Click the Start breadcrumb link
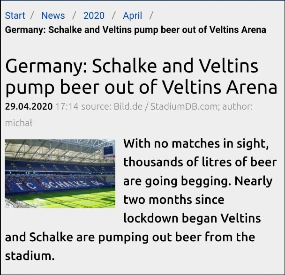Viewport: 285px width, 275px height. click(x=15, y=15)
